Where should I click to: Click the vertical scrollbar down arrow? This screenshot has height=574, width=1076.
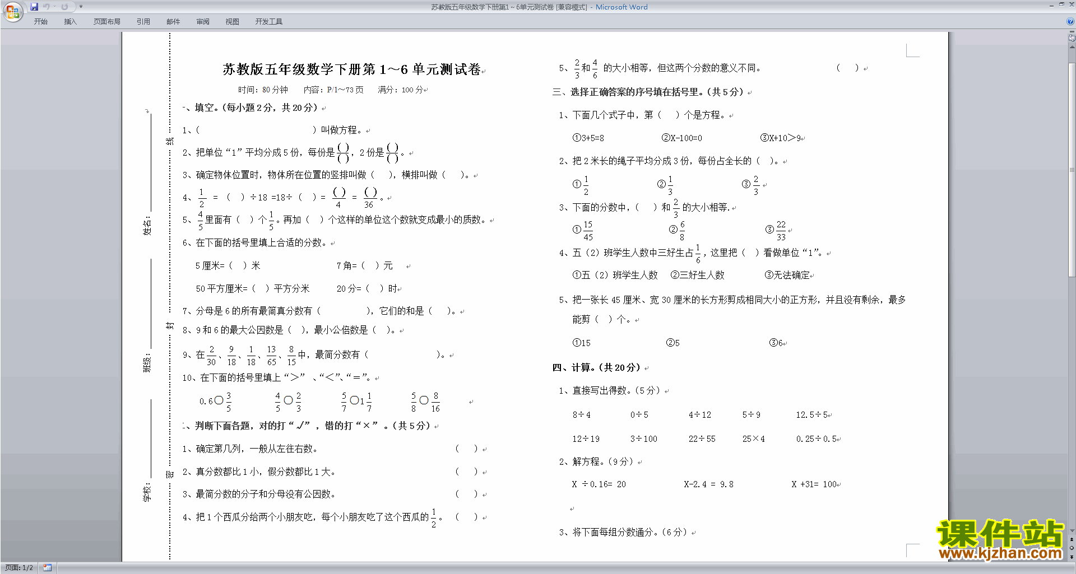pos(1072,530)
